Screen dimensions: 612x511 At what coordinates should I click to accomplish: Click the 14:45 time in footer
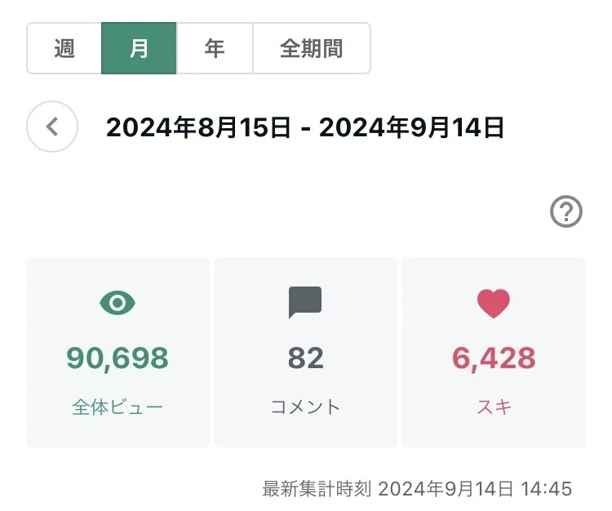547,489
